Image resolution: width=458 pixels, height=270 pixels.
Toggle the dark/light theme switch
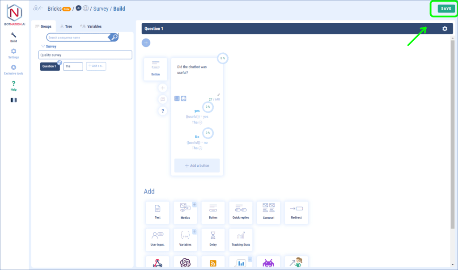13,100
